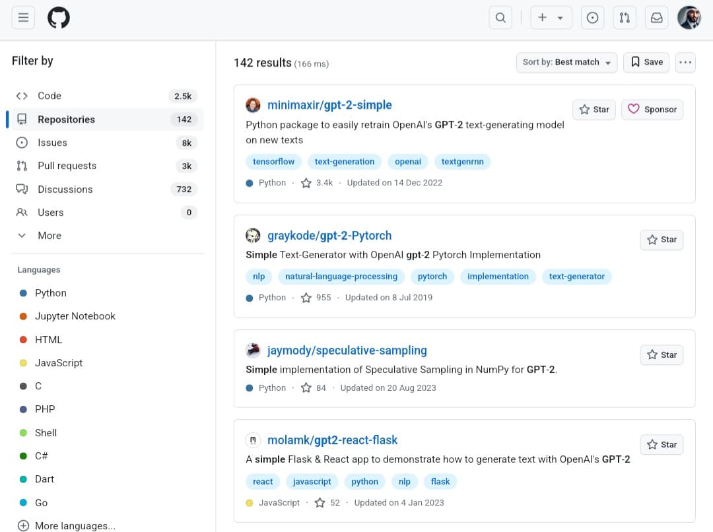Open the notifications inbox icon

coord(657,18)
